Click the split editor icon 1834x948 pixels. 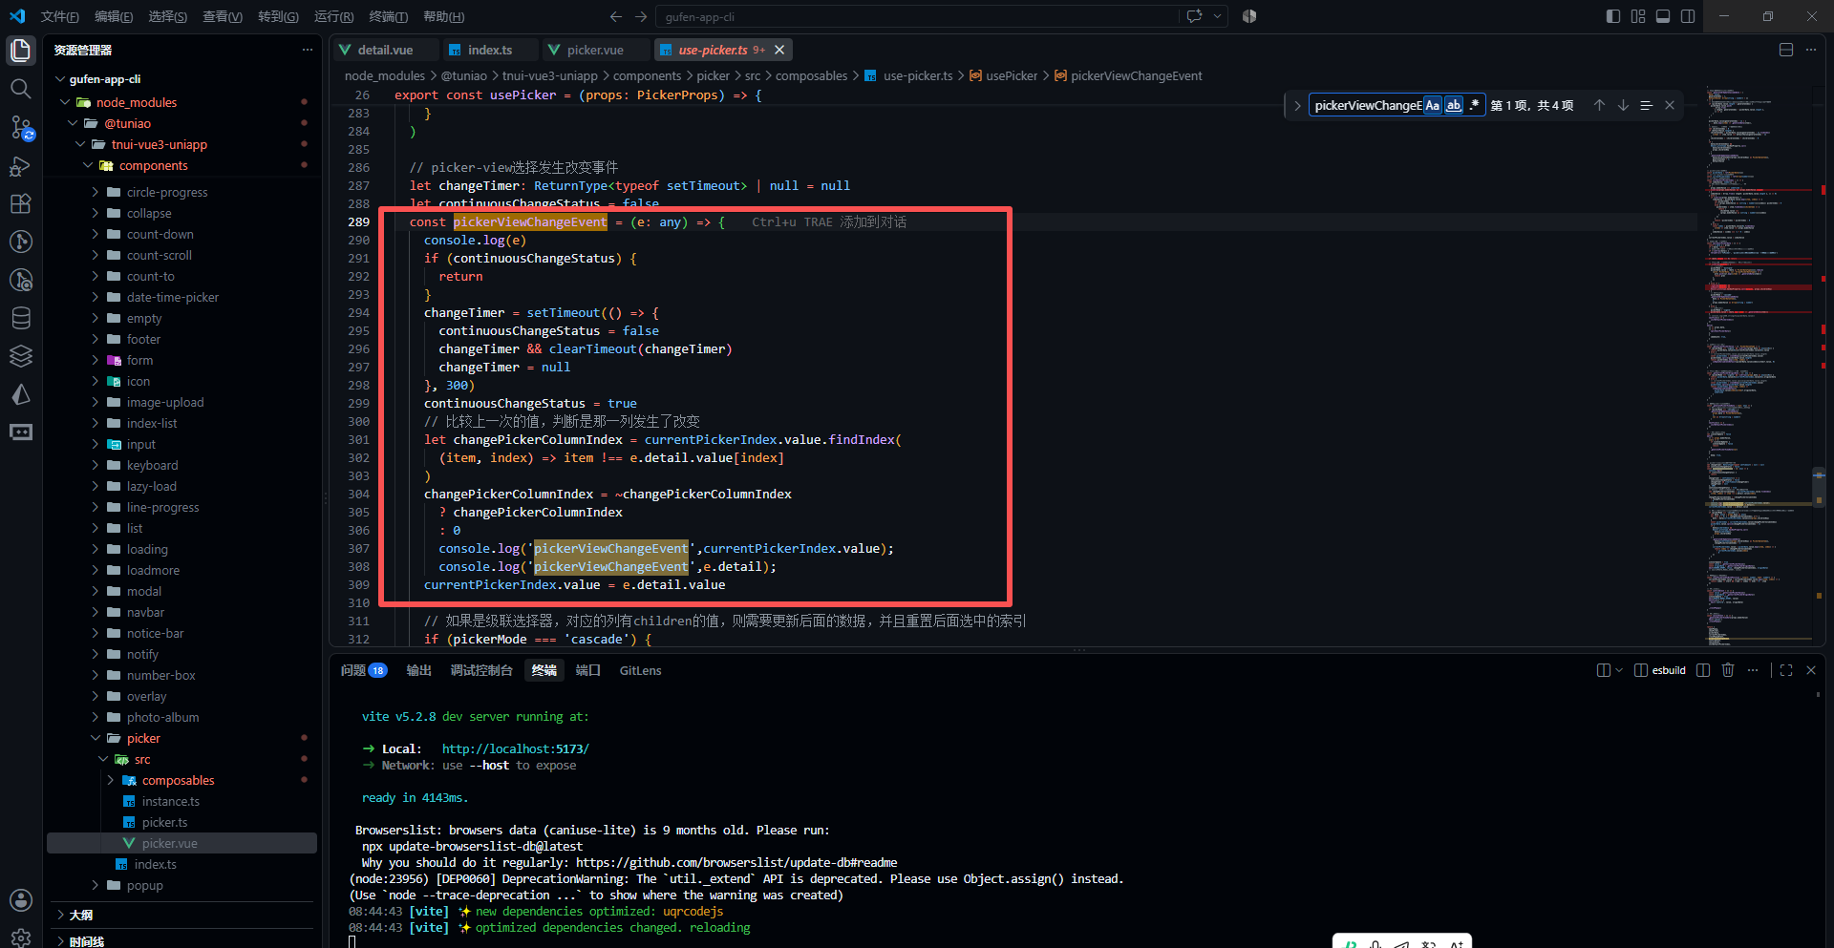[x=1786, y=50]
